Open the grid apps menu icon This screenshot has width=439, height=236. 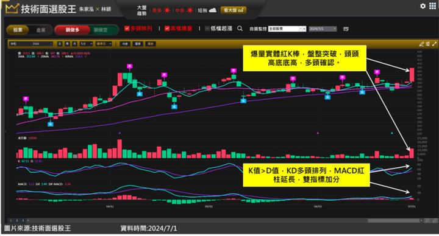432,6
